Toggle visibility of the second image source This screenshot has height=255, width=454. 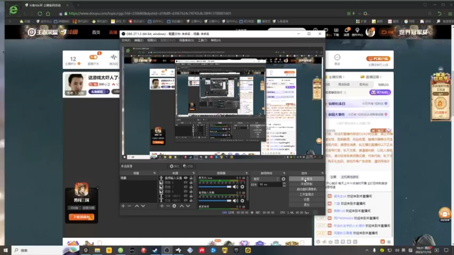click(186, 187)
